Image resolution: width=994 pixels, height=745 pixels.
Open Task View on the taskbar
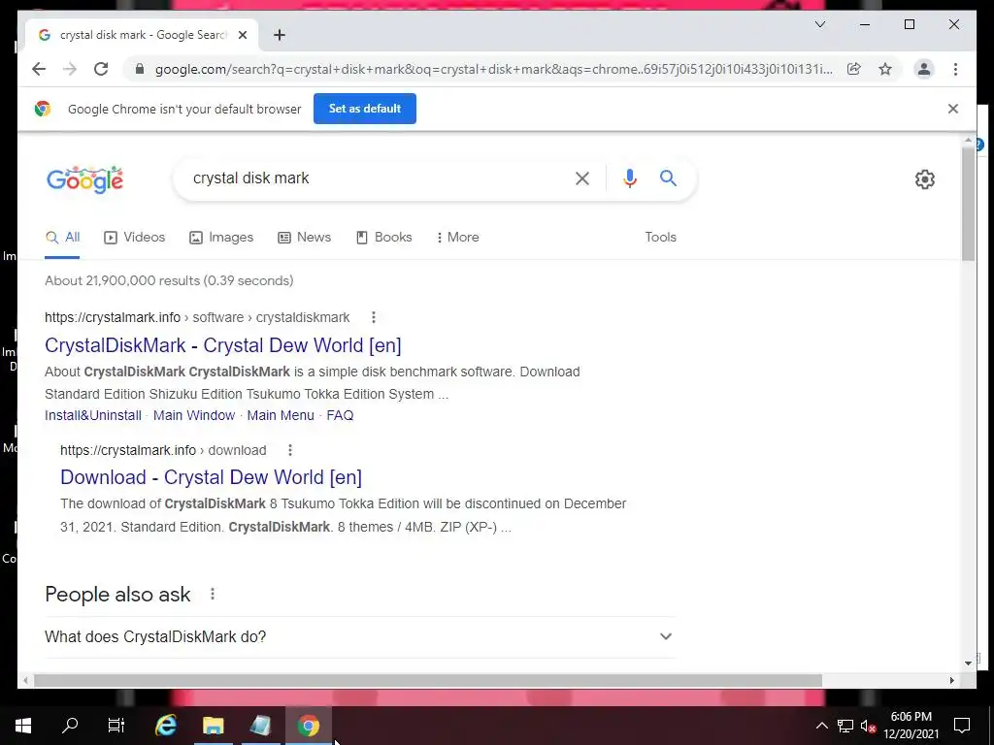click(116, 726)
